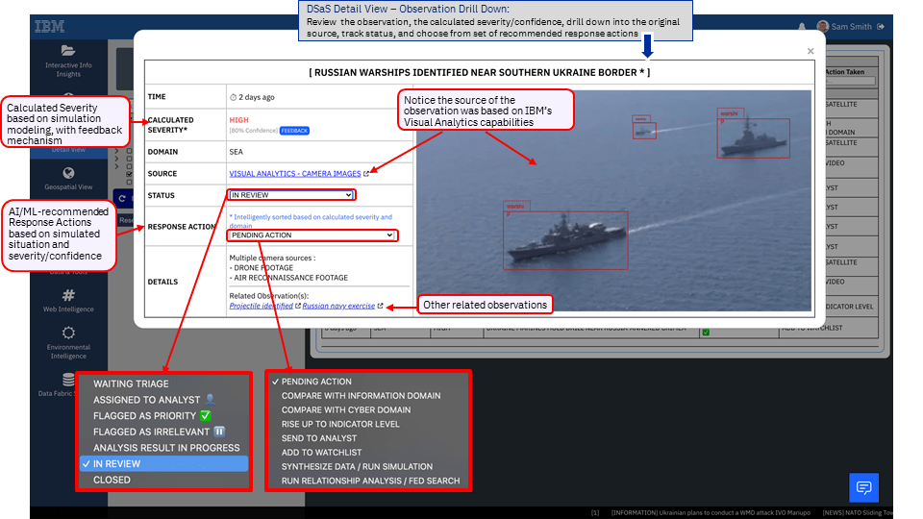The image size is (923, 519).
Task: Open the Data Fabric database icon
Action: [68, 381]
